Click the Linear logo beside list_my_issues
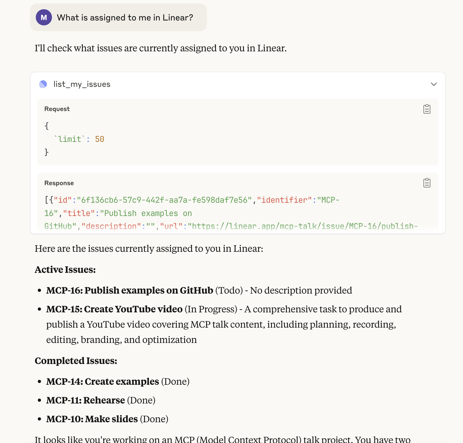 tap(43, 84)
